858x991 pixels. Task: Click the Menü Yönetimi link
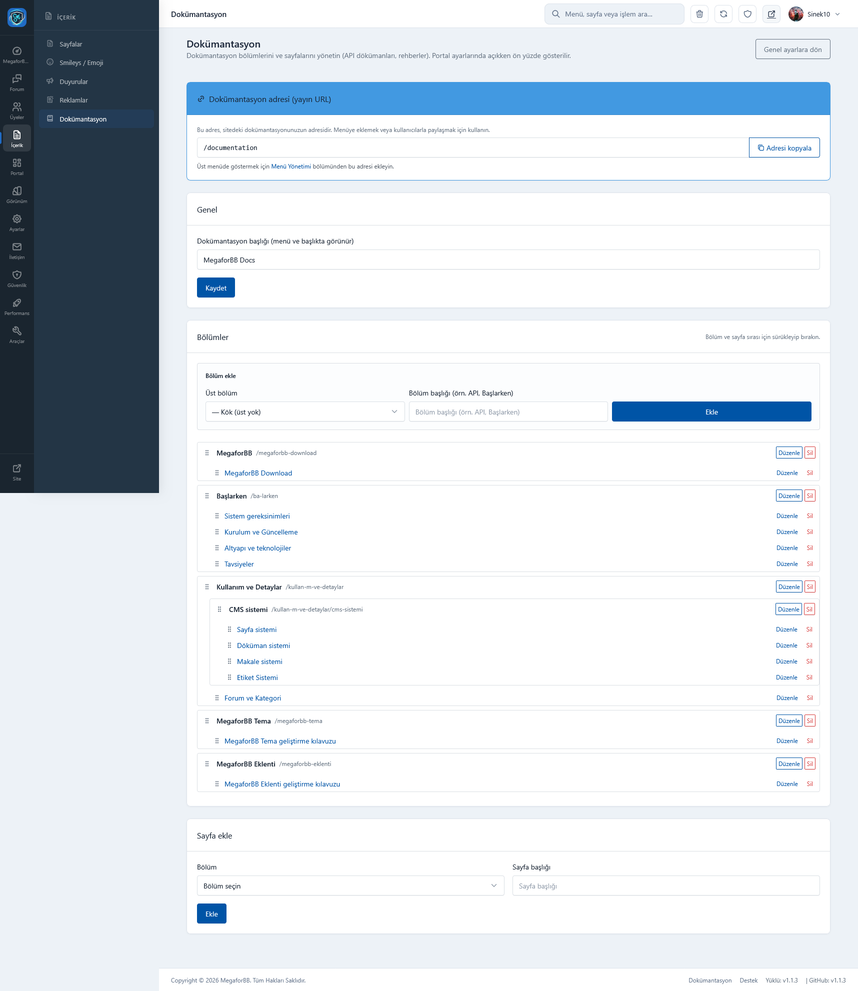click(x=291, y=166)
